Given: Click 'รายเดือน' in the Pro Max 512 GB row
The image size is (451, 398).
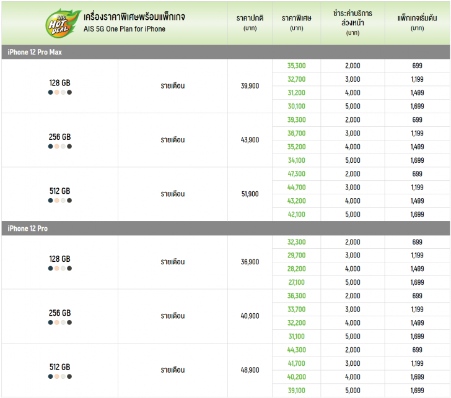Looking at the screenshot, I should click(173, 194).
